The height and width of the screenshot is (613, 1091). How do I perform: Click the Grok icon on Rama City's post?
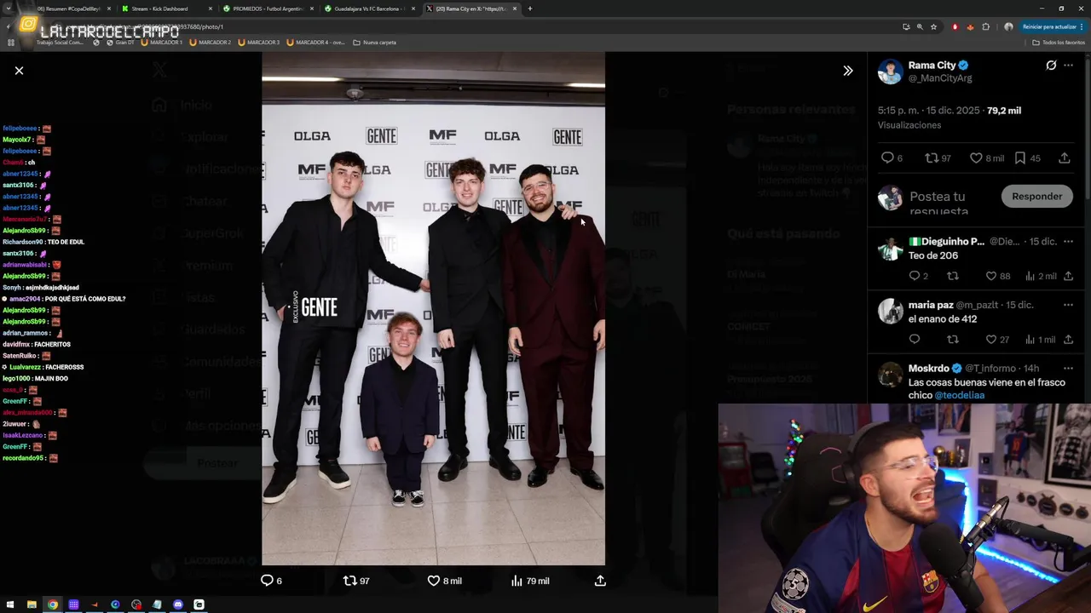coord(1051,66)
